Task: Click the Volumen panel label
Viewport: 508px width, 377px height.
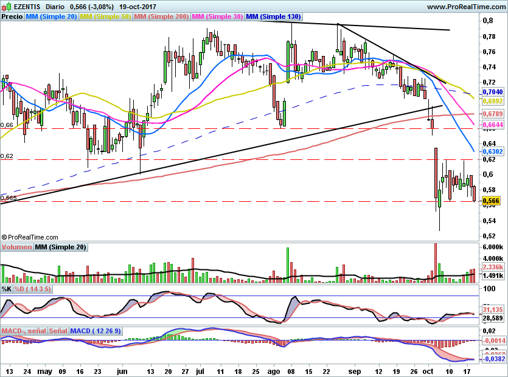Action: click(x=16, y=247)
